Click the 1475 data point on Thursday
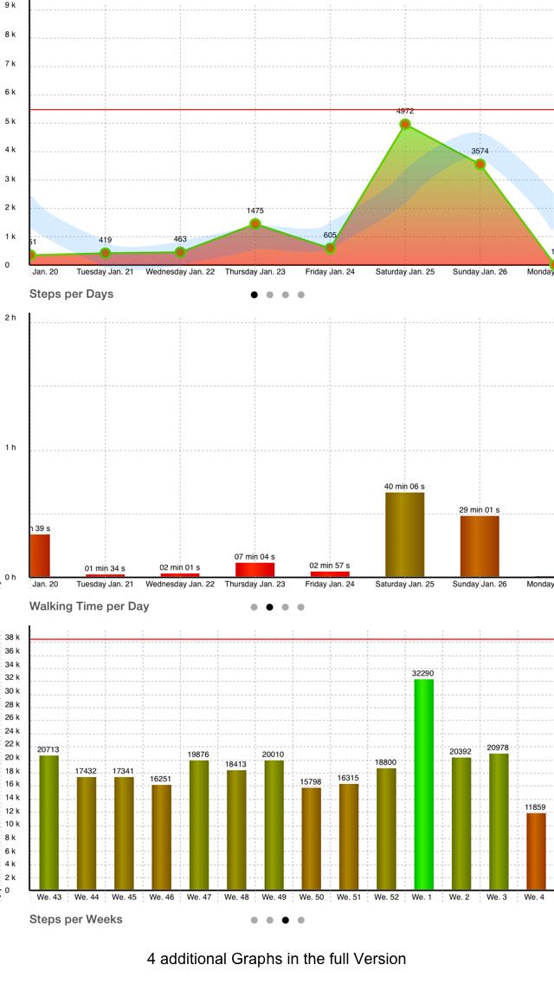The image size is (554, 984). [x=254, y=224]
